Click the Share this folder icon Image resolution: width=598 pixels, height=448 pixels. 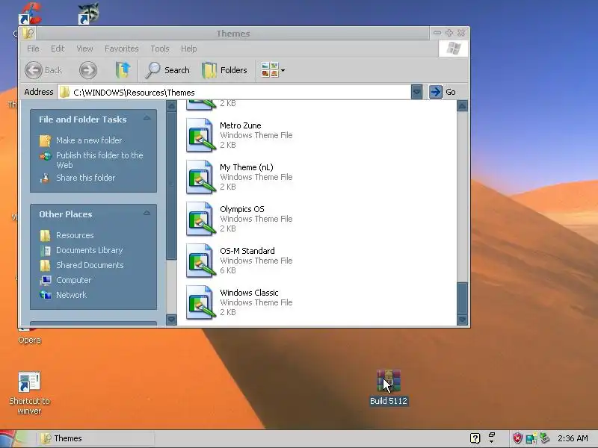(45, 178)
